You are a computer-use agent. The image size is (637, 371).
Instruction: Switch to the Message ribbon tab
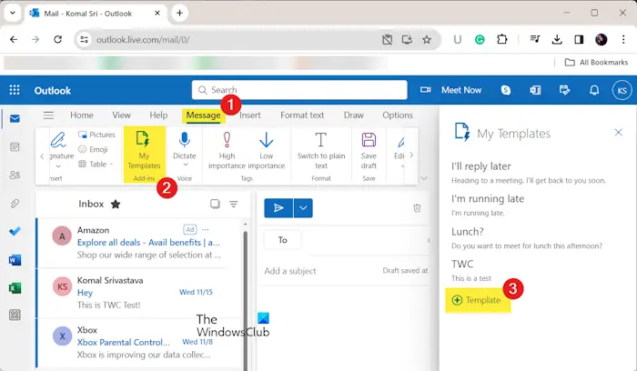pos(203,115)
